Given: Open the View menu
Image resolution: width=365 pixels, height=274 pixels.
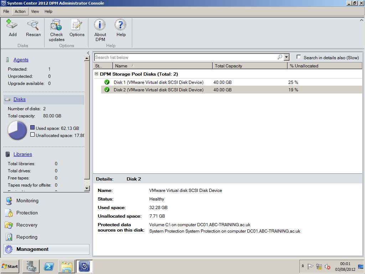Looking at the screenshot, I should coord(35,11).
